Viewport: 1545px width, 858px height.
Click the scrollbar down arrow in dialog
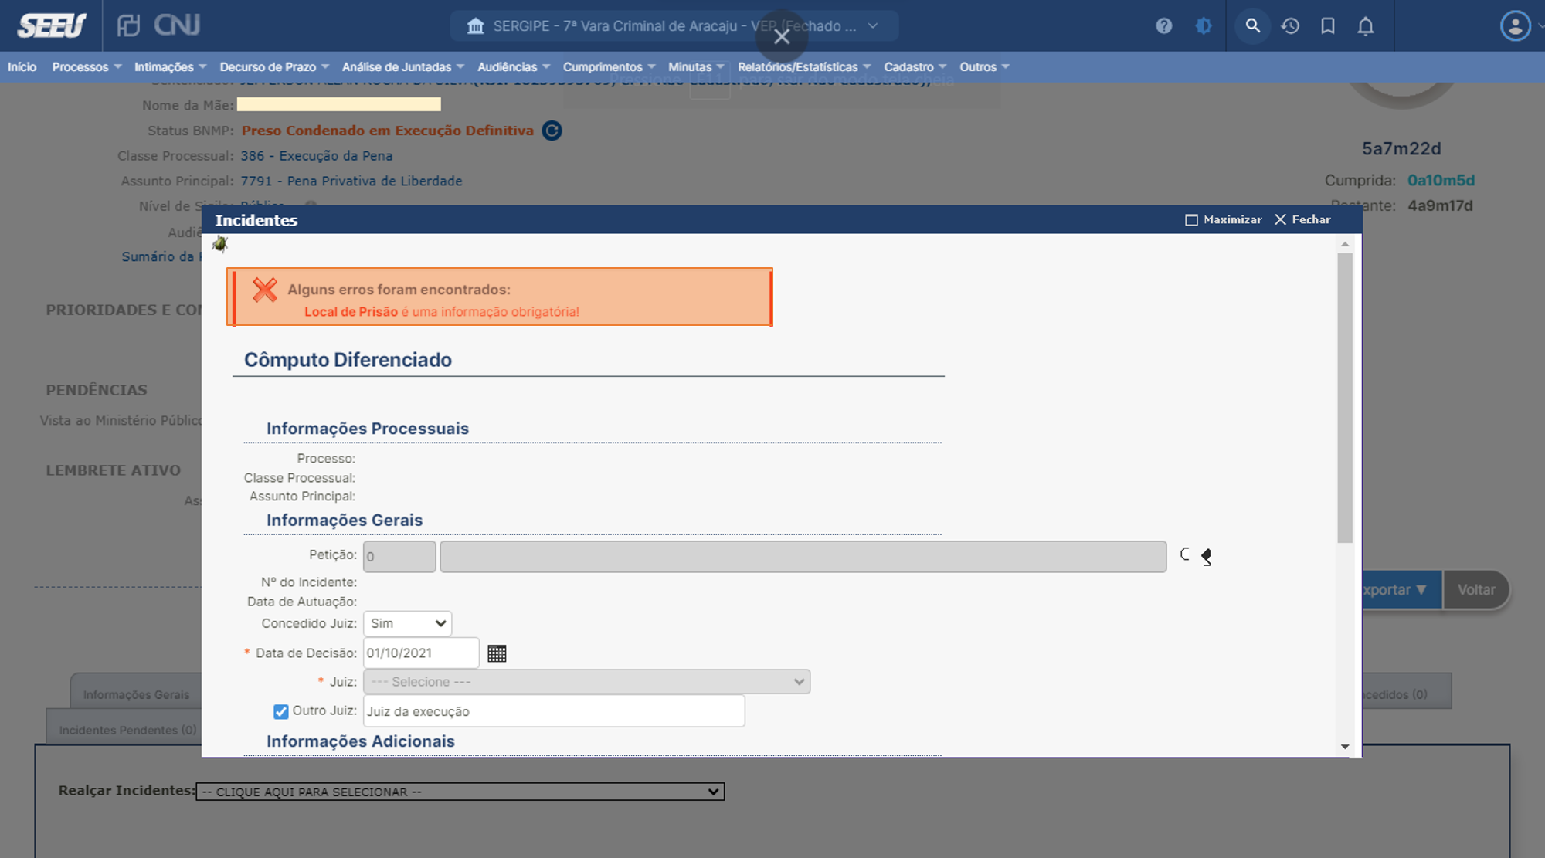(1345, 747)
